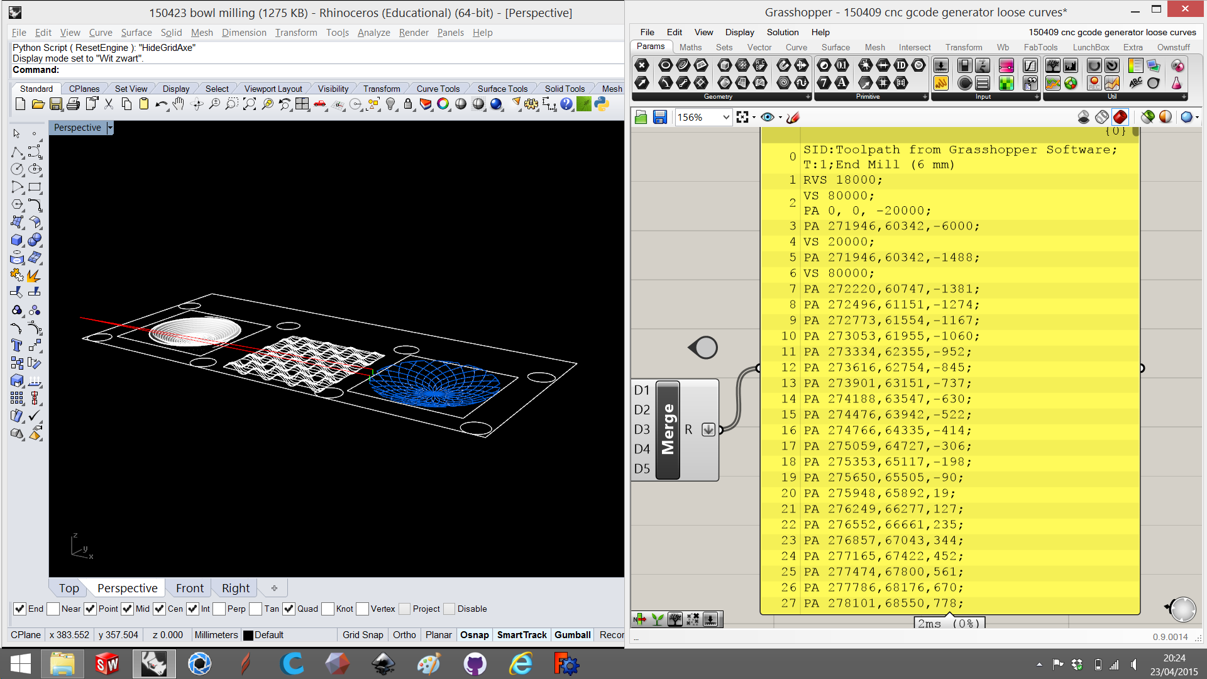The height and width of the screenshot is (679, 1207).
Task: Click the Pan view hand icon
Action: coord(179,104)
